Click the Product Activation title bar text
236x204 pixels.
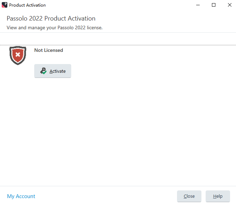[27, 5]
